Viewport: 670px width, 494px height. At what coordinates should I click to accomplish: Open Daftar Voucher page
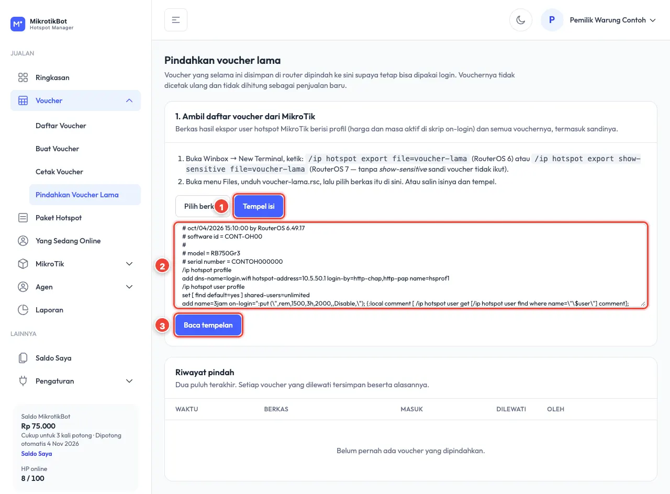(x=85, y=126)
